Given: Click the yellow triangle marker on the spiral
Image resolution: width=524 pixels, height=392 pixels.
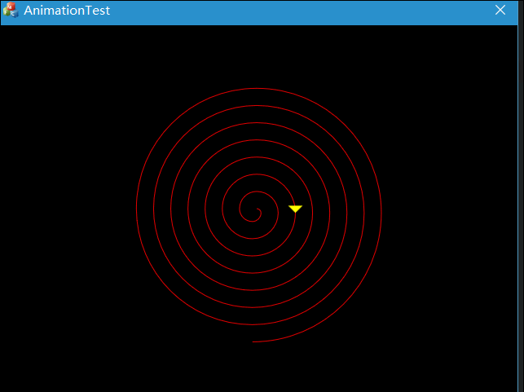Looking at the screenshot, I should [x=296, y=209].
